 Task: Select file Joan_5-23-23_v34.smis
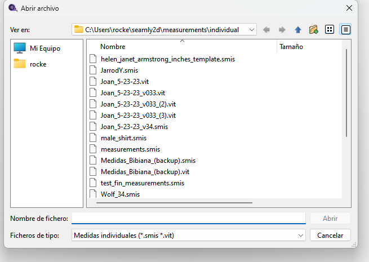134,127
